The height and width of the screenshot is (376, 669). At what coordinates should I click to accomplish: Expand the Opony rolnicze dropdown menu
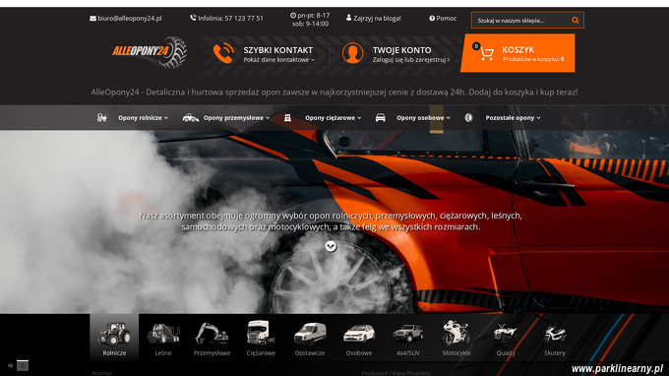coord(143,118)
